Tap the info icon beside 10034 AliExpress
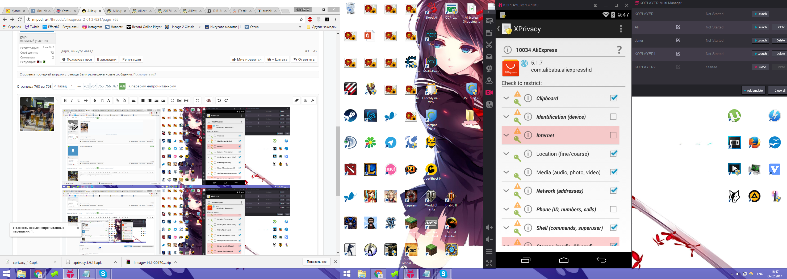Image resolution: width=787 pixels, height=279 pixels. pos(508,50)
